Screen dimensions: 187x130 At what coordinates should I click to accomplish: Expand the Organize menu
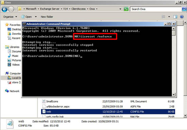[10, 17]
